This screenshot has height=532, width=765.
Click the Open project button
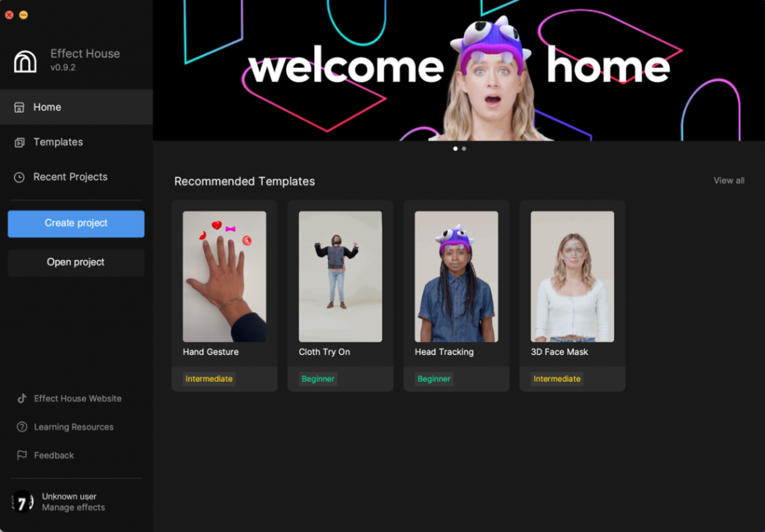76,262
